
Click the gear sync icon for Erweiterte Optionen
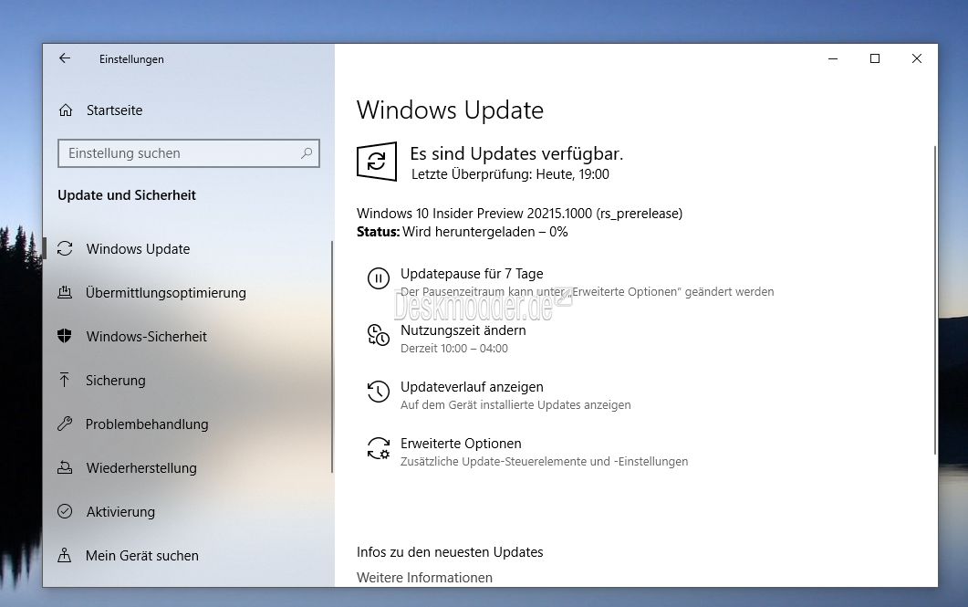[379, 448]
